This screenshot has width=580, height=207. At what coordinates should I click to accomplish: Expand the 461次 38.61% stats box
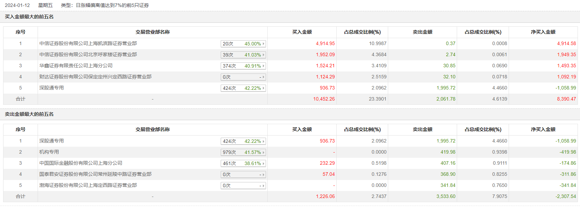[x=243, y=163]
